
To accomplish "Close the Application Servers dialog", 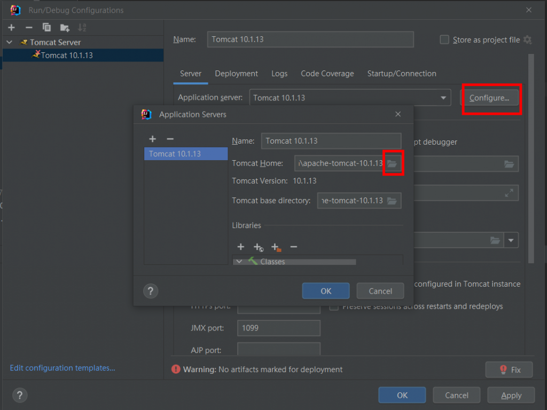I will [x=398, y=114].
